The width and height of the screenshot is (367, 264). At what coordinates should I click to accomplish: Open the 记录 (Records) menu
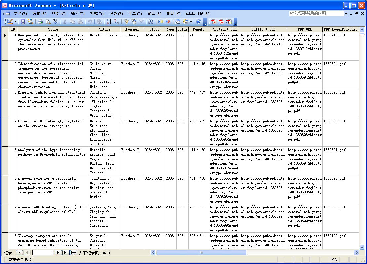[x=116, y=14]
